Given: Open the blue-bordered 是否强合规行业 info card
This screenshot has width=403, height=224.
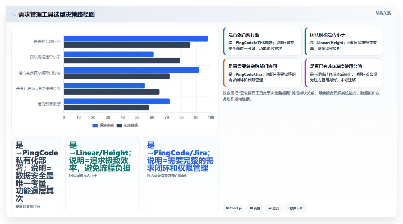Looking at the screenshot, I should tap(262, 41).
